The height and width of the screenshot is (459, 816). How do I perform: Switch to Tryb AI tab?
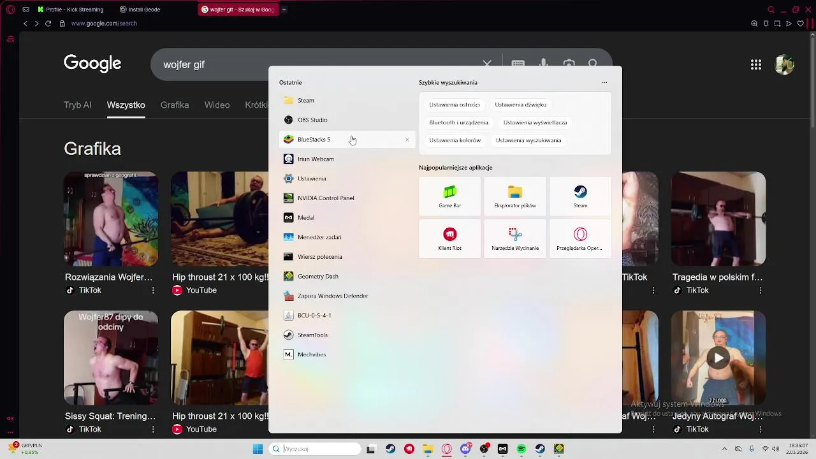pos(78,105)
